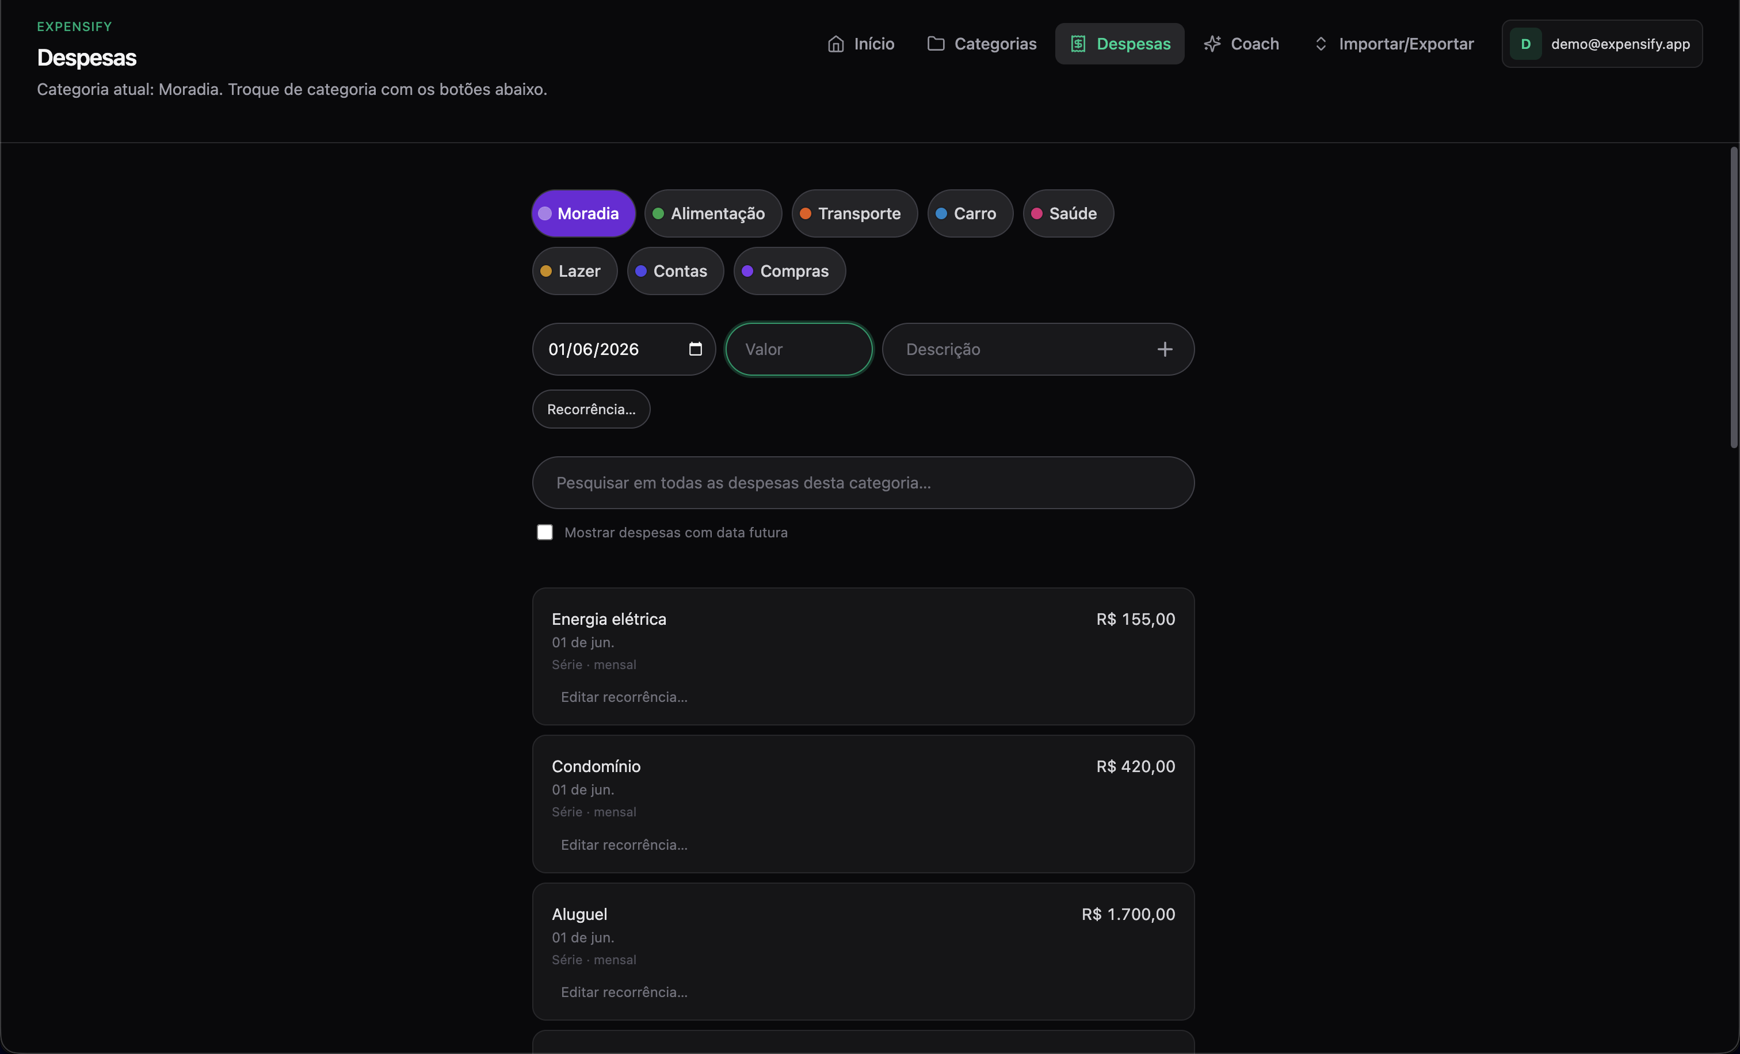This screenshot has width=1740, height=1054.
Task: Click the Condomínio expense title
Action: [596, 766]
